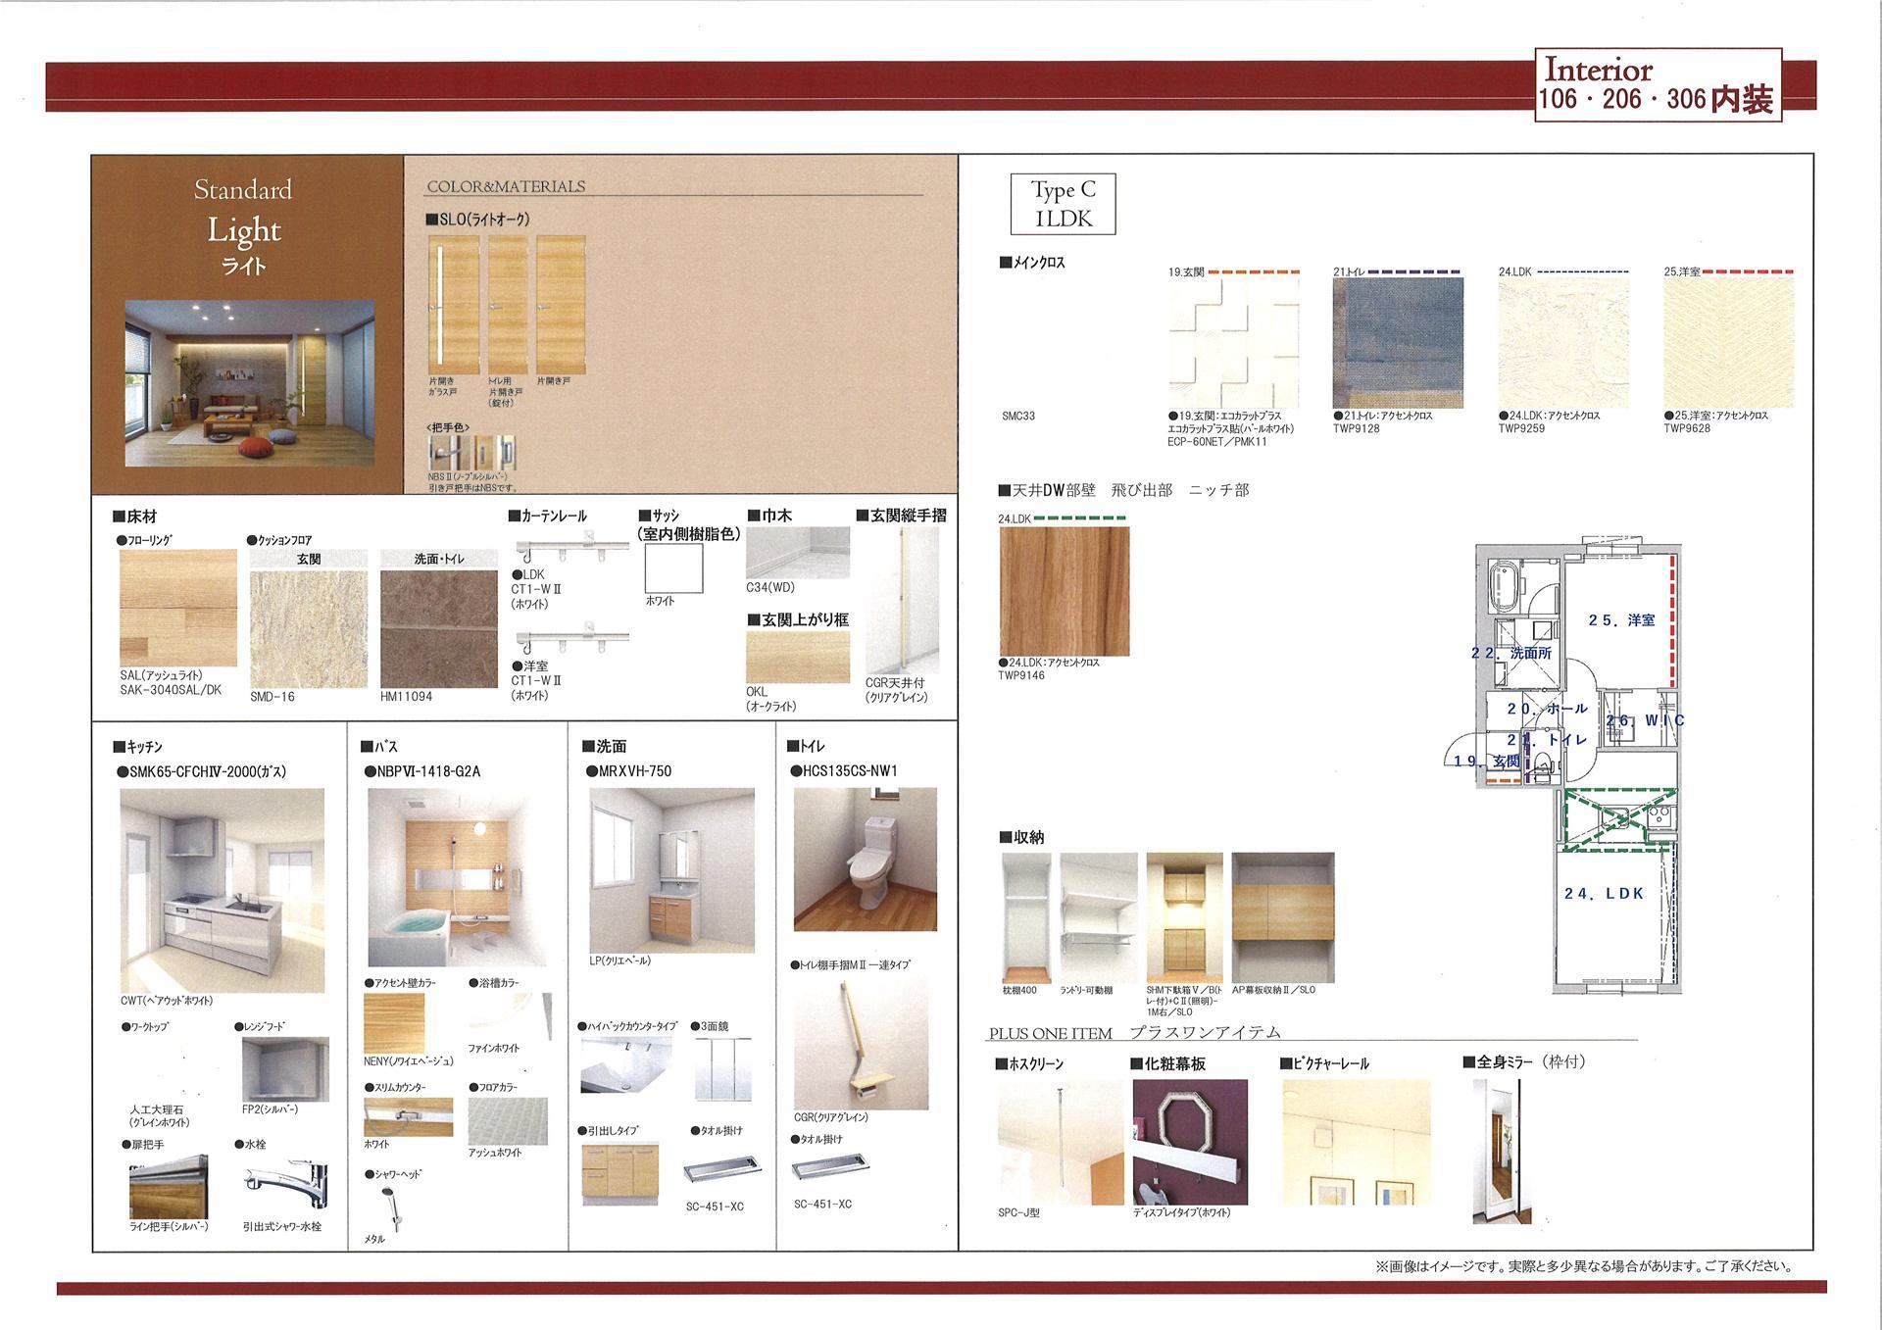
Task: Click the 洋室 curtain rail image
Action: click(x=571, y=636)
